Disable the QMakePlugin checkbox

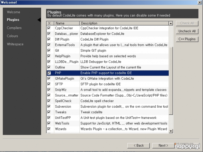click(x=49, y=78)
